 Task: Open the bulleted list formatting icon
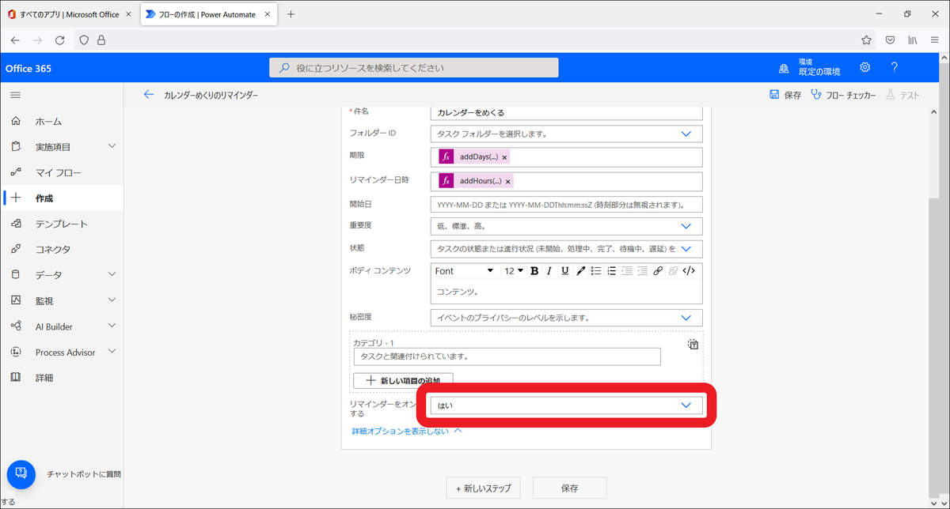596,271
